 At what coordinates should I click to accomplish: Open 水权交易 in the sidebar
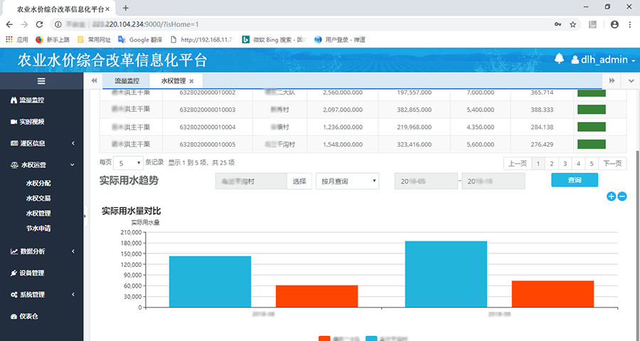tap(38, 199)
